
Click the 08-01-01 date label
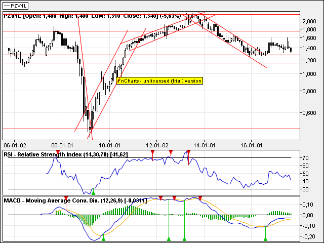62,145
